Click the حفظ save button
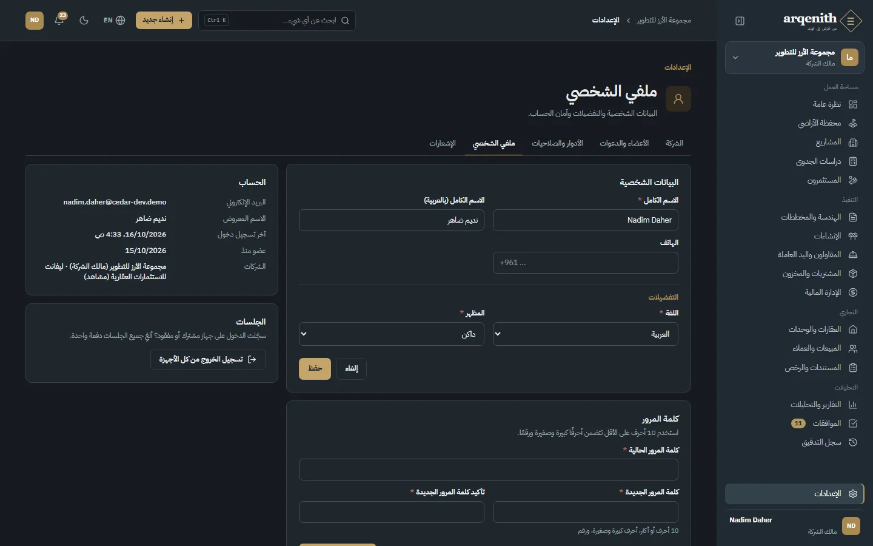This screenshot has height=546, width=873. (x=315, y=369)
